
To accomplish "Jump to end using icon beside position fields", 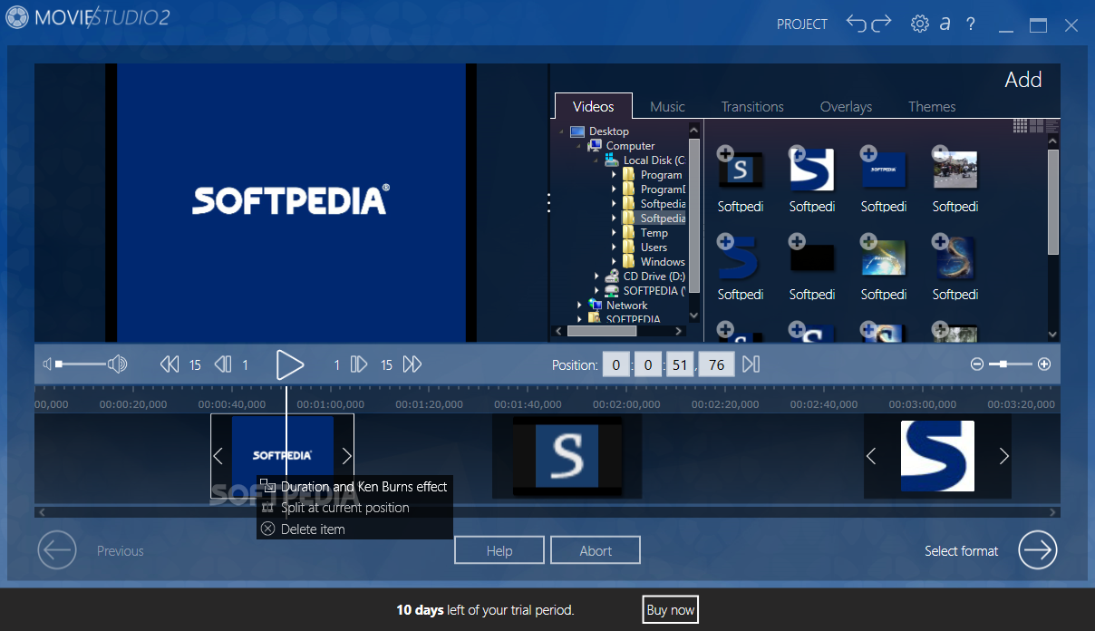I will pos(751,364).
